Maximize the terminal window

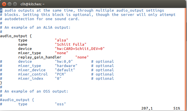15,4
